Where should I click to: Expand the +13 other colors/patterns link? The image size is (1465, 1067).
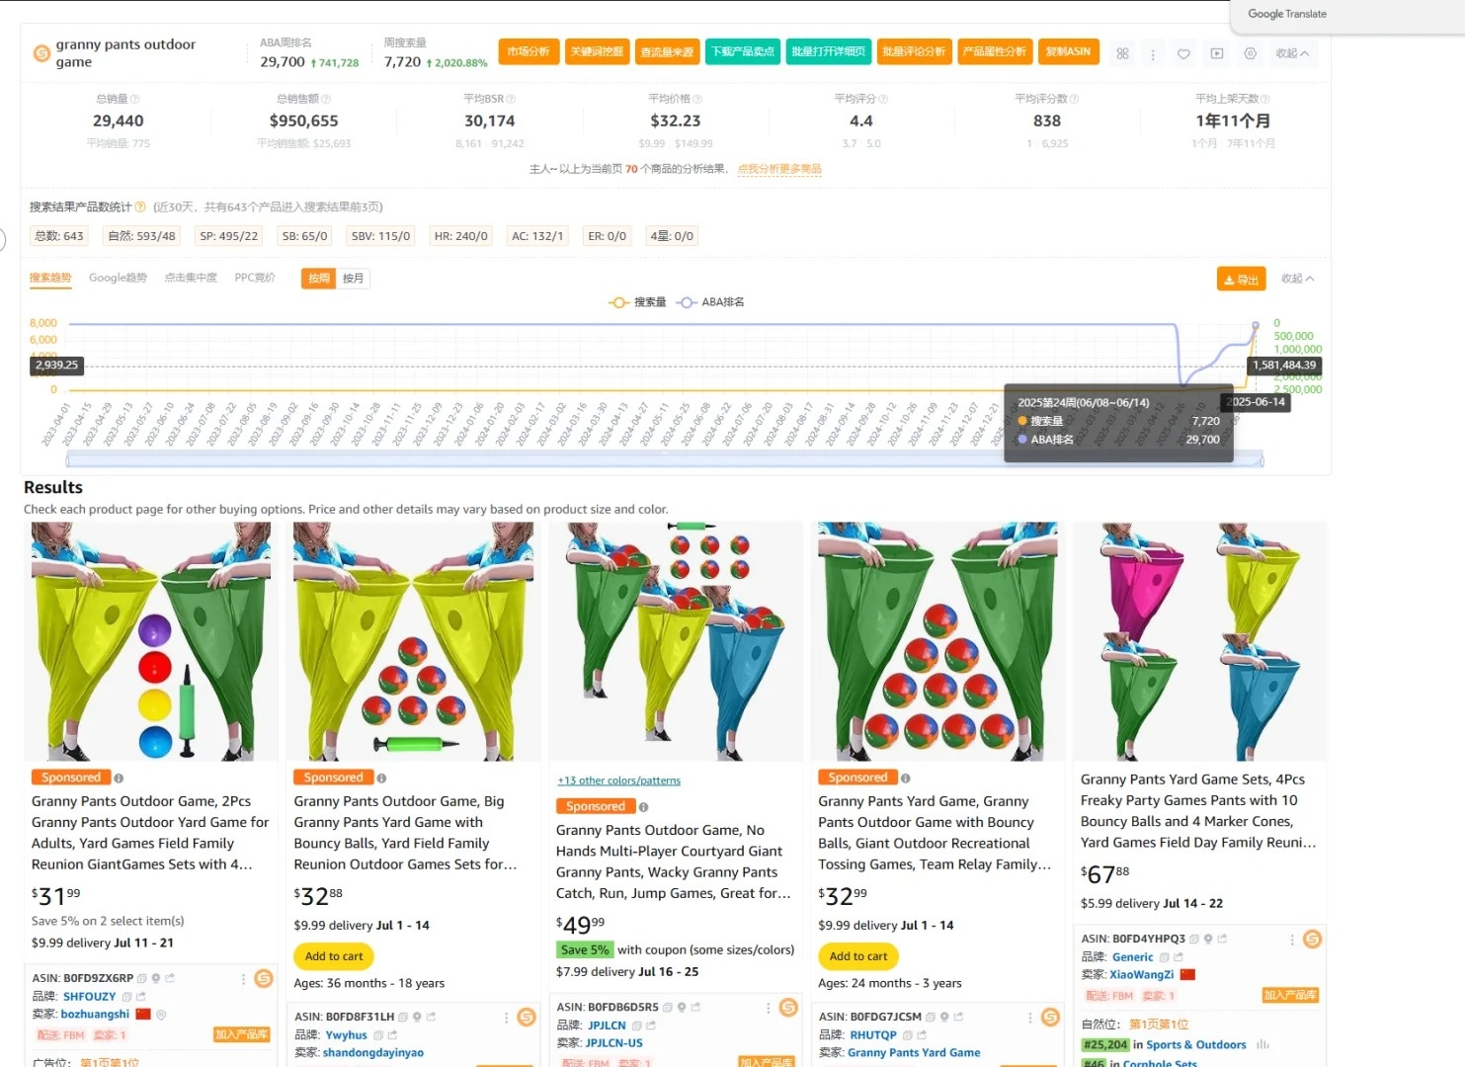point(619,780)
